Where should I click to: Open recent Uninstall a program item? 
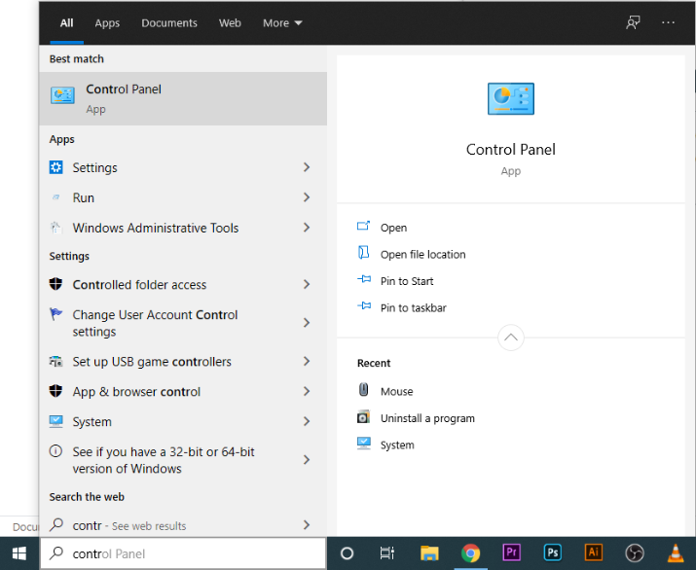point(427,418)
